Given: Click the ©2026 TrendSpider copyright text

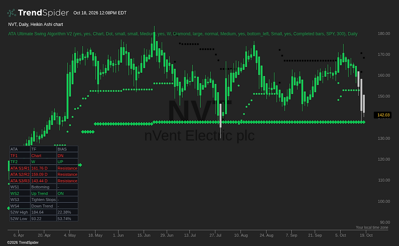Looking at the screenshot, I should point(23,243).
